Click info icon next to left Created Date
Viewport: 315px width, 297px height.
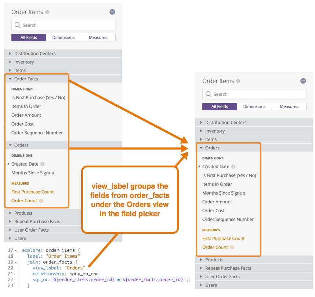[x=42, y=164]
